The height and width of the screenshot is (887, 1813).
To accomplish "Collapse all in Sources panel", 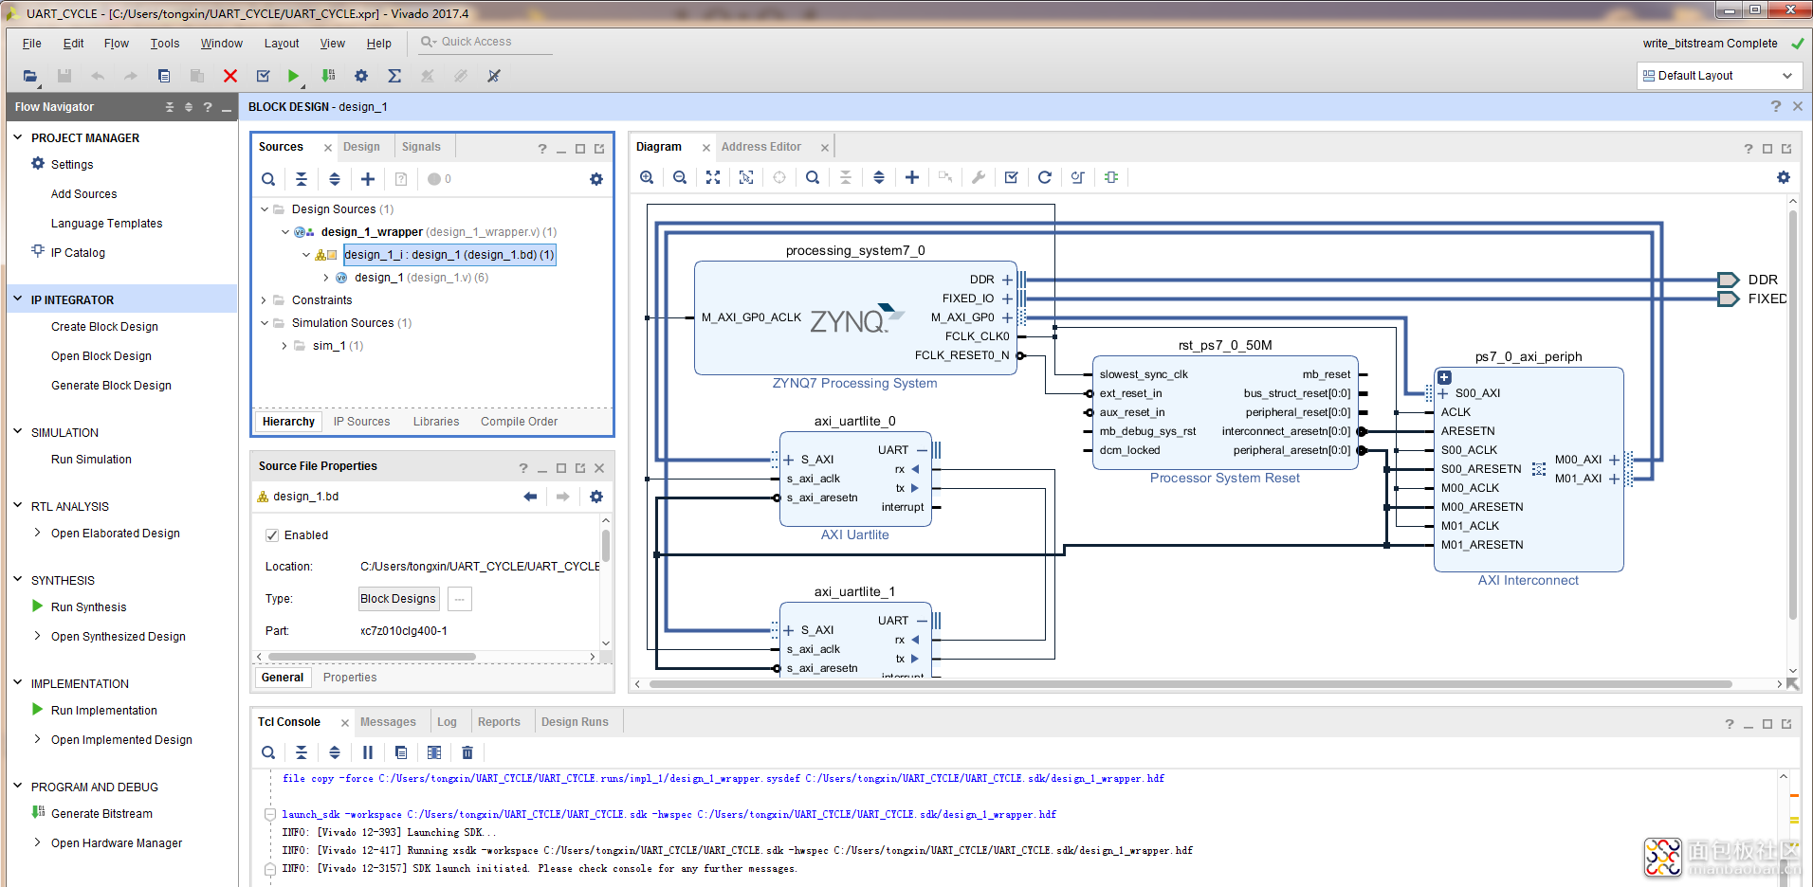I will (x=302, y=179).
